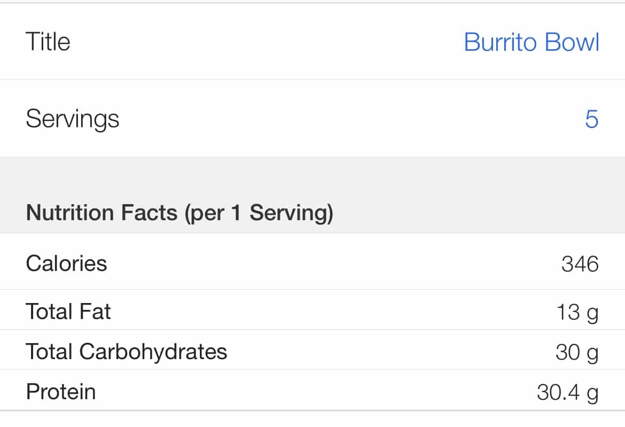This screenshot has width=625, height=427.
Task: Tap the Total Carbohydrates label
Action: point(127,352)
